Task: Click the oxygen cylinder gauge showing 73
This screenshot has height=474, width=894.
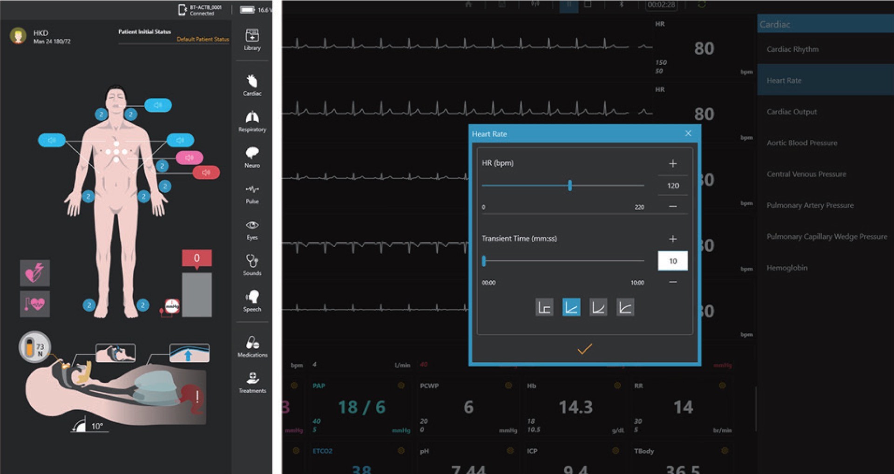Action: coord(34,347)
